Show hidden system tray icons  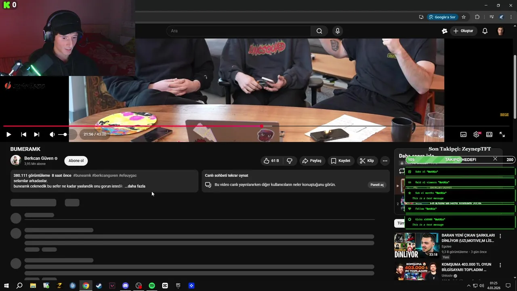469,286
